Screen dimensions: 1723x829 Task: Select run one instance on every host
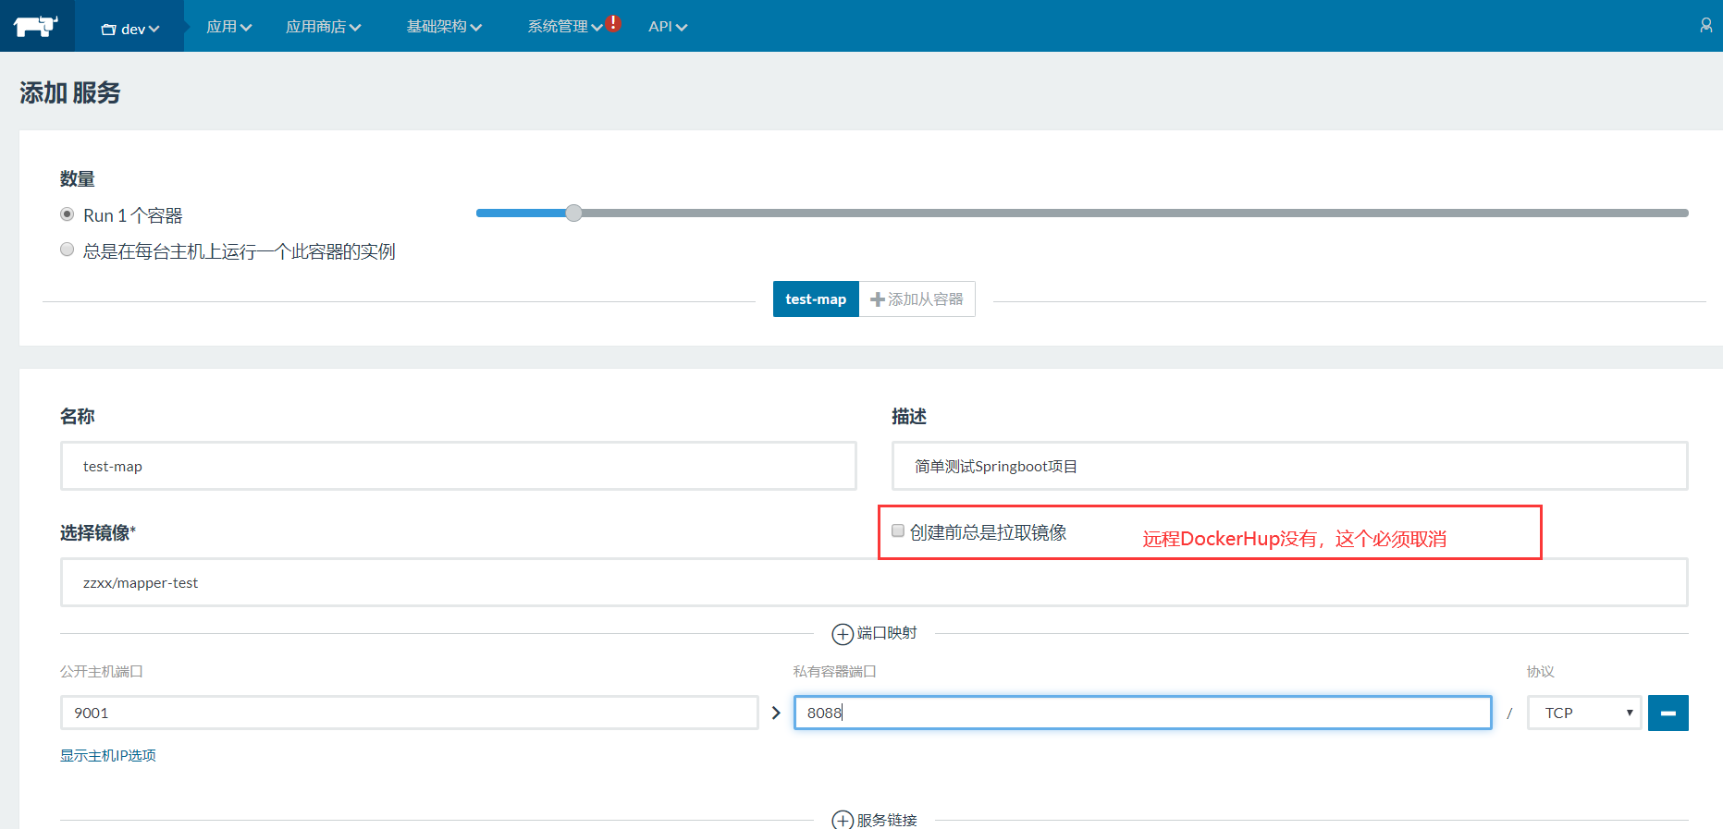pos(68,250)
